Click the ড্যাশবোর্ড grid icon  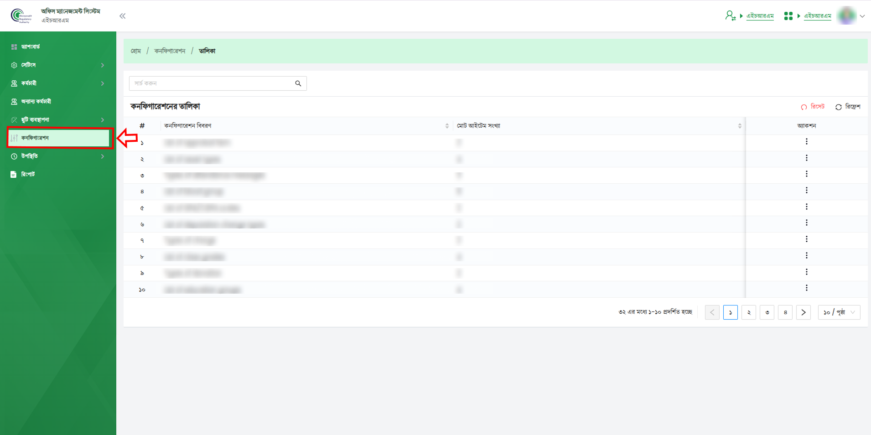pos(14,47)
